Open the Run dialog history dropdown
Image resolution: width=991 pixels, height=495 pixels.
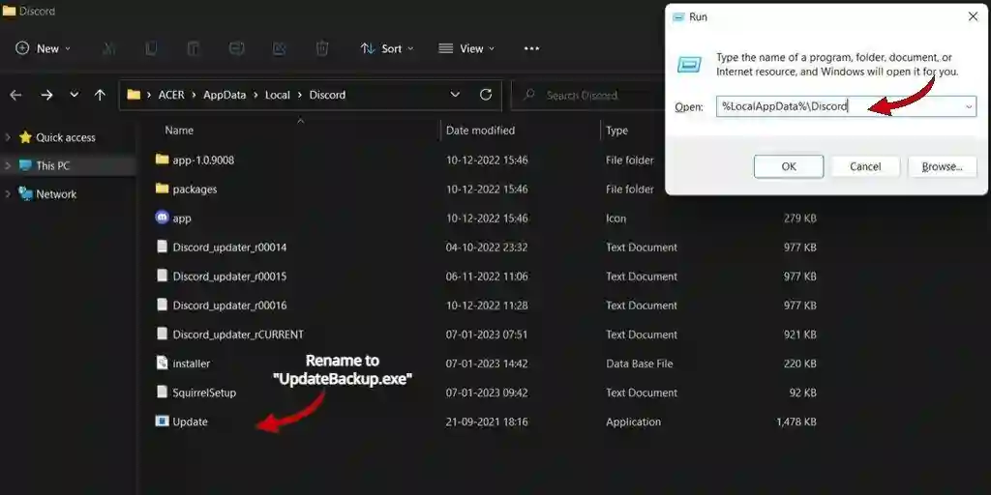(x=969, y=106)
